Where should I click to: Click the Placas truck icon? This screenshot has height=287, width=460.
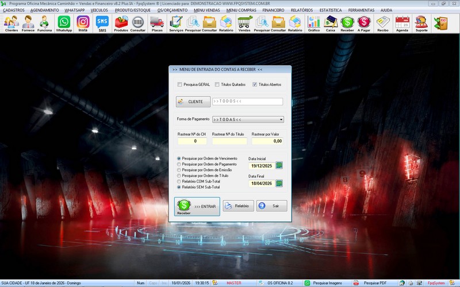pyautogui.click(x=156, y=23)
